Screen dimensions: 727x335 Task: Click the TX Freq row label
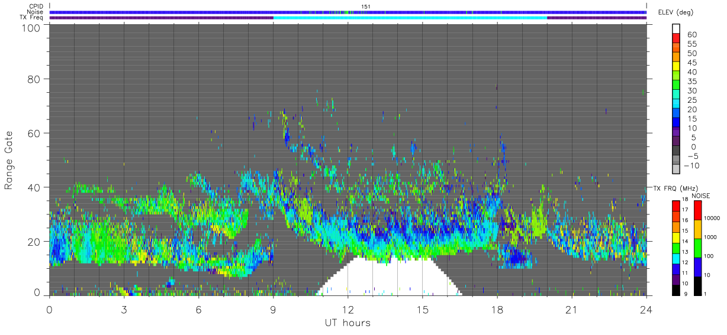[x=33, y=18]
